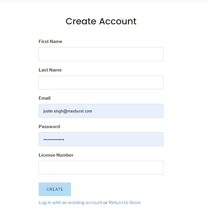Place cursor on justin.singh@maxburst.com text
This screenshot has width=208, height=213.
pyautogui.click(x=68, y=111)
